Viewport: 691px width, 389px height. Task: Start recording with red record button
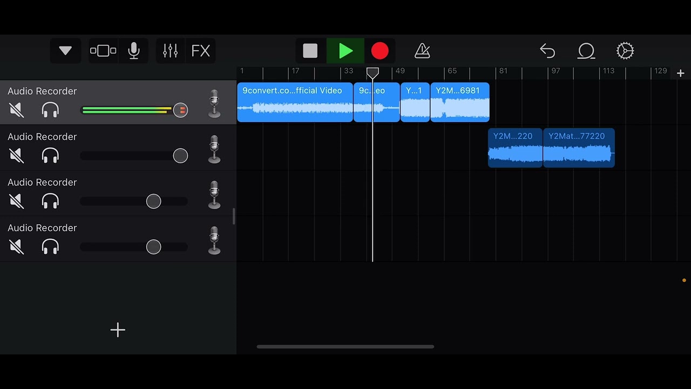pyautogui.click(x=380, y=51)
